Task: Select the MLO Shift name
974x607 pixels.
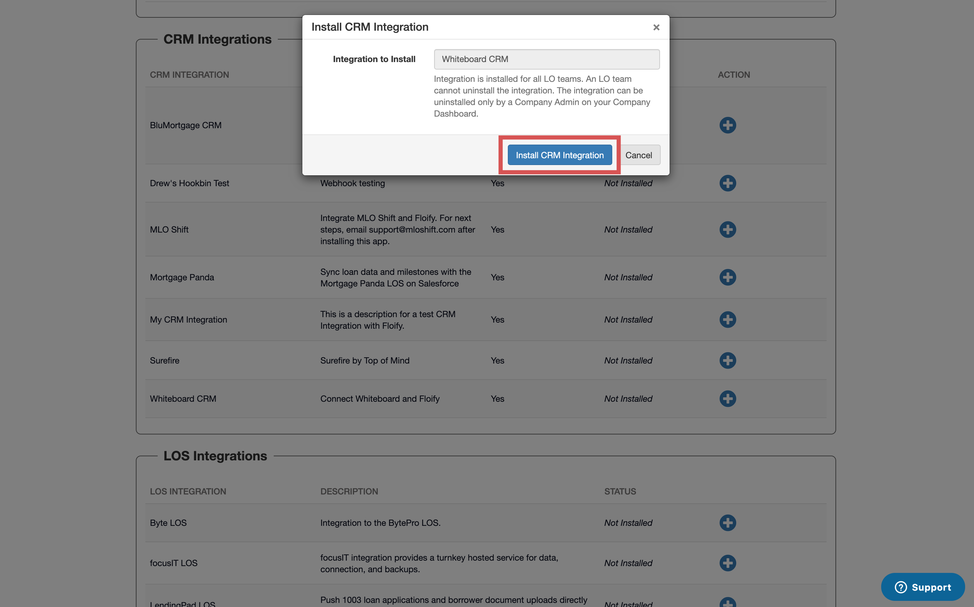Action: tap(169, 230)
